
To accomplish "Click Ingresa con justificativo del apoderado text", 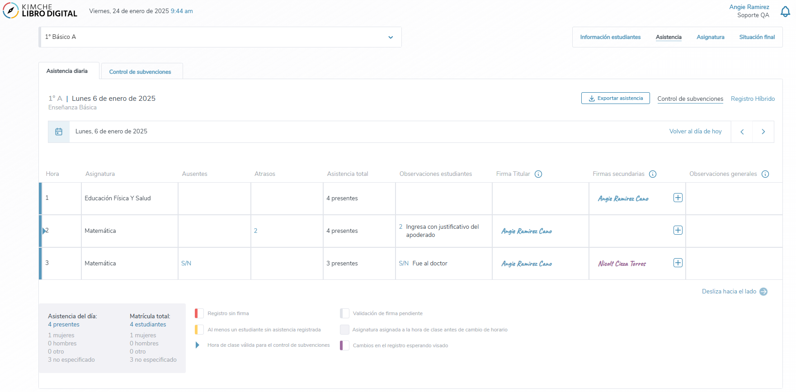I will point(443,231).
